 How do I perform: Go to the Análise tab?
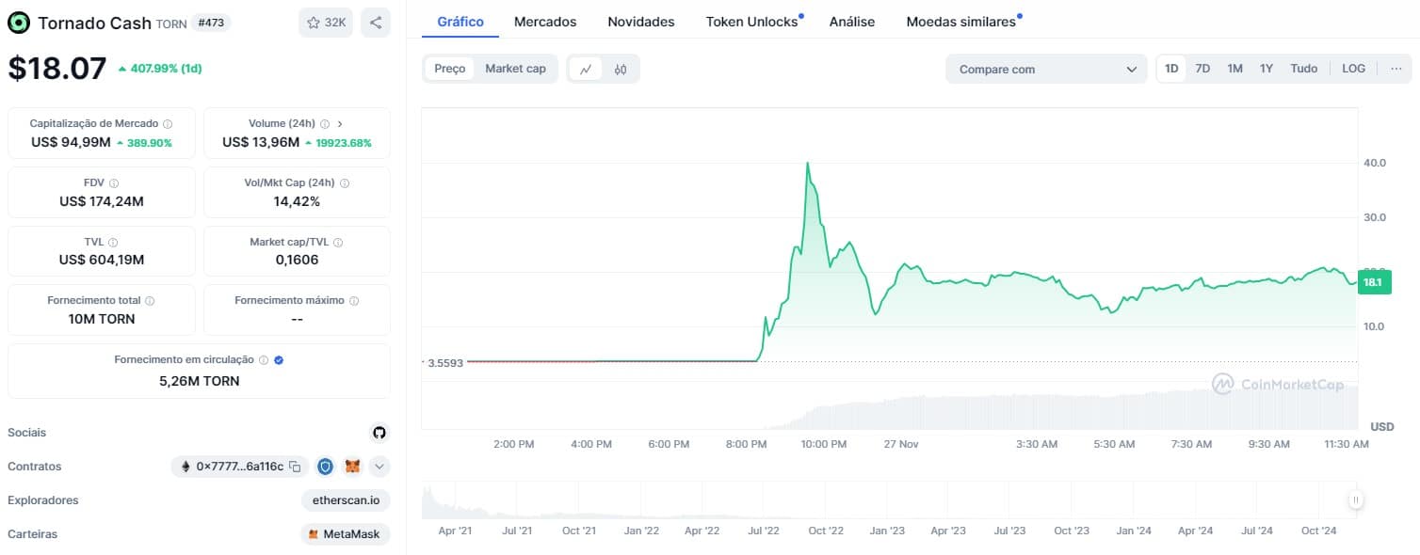point(852,21)
